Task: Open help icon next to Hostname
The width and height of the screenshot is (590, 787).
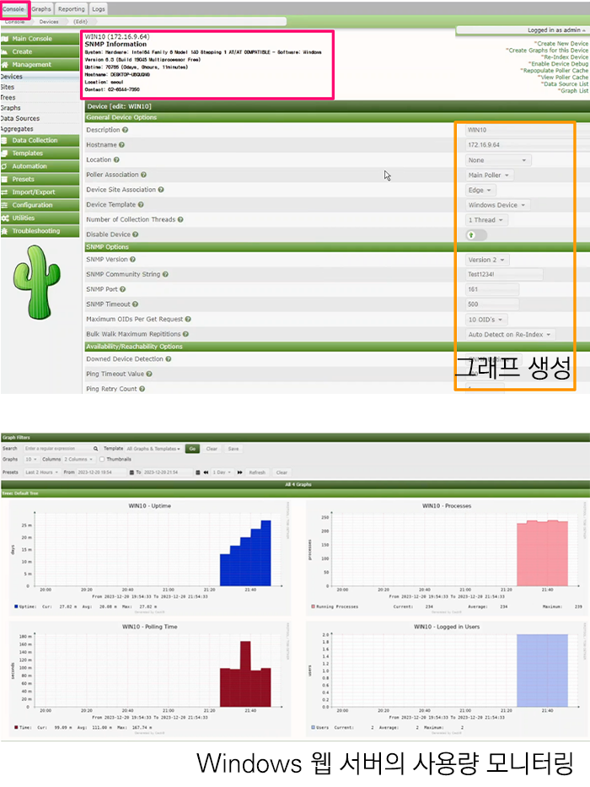Action: click(x=121, y=145)
